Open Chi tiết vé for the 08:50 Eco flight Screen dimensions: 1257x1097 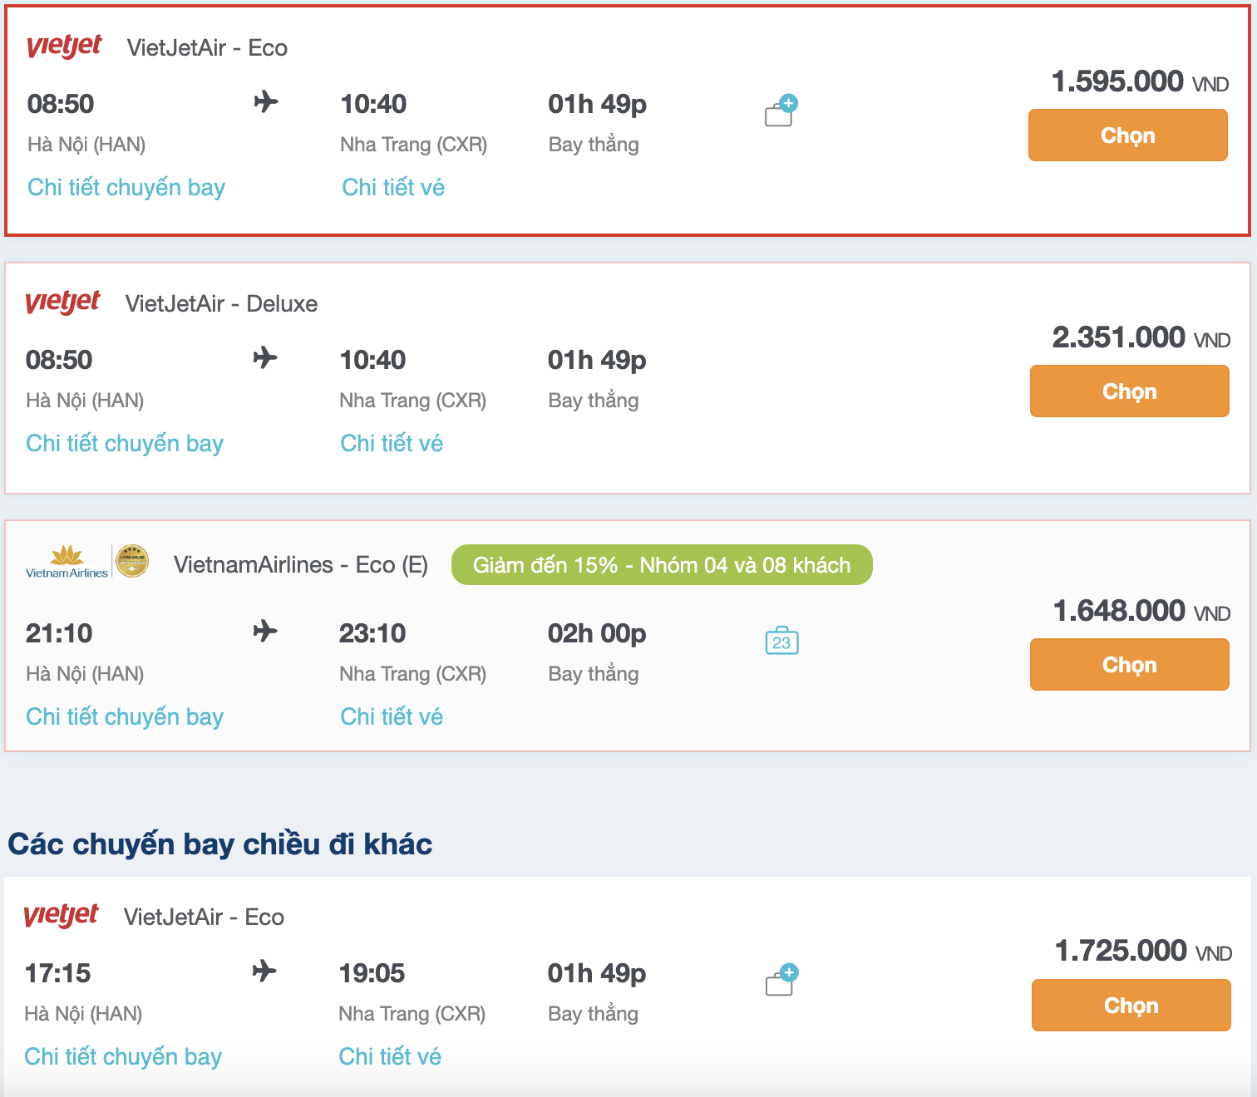(392, 187)
